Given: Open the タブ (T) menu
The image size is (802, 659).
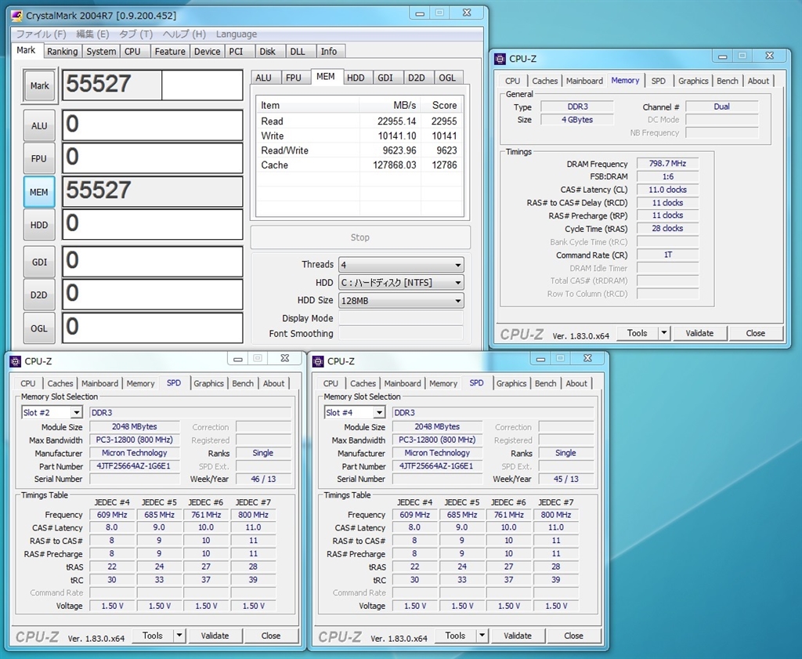Looking at the screenshot, I should (135, 34).
